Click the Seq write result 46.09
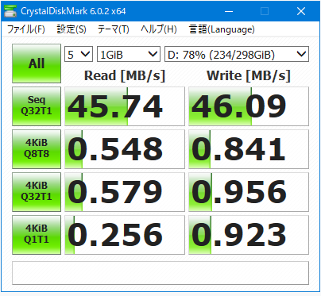Screen dimensions: 321x296 [x=249, y=106]
